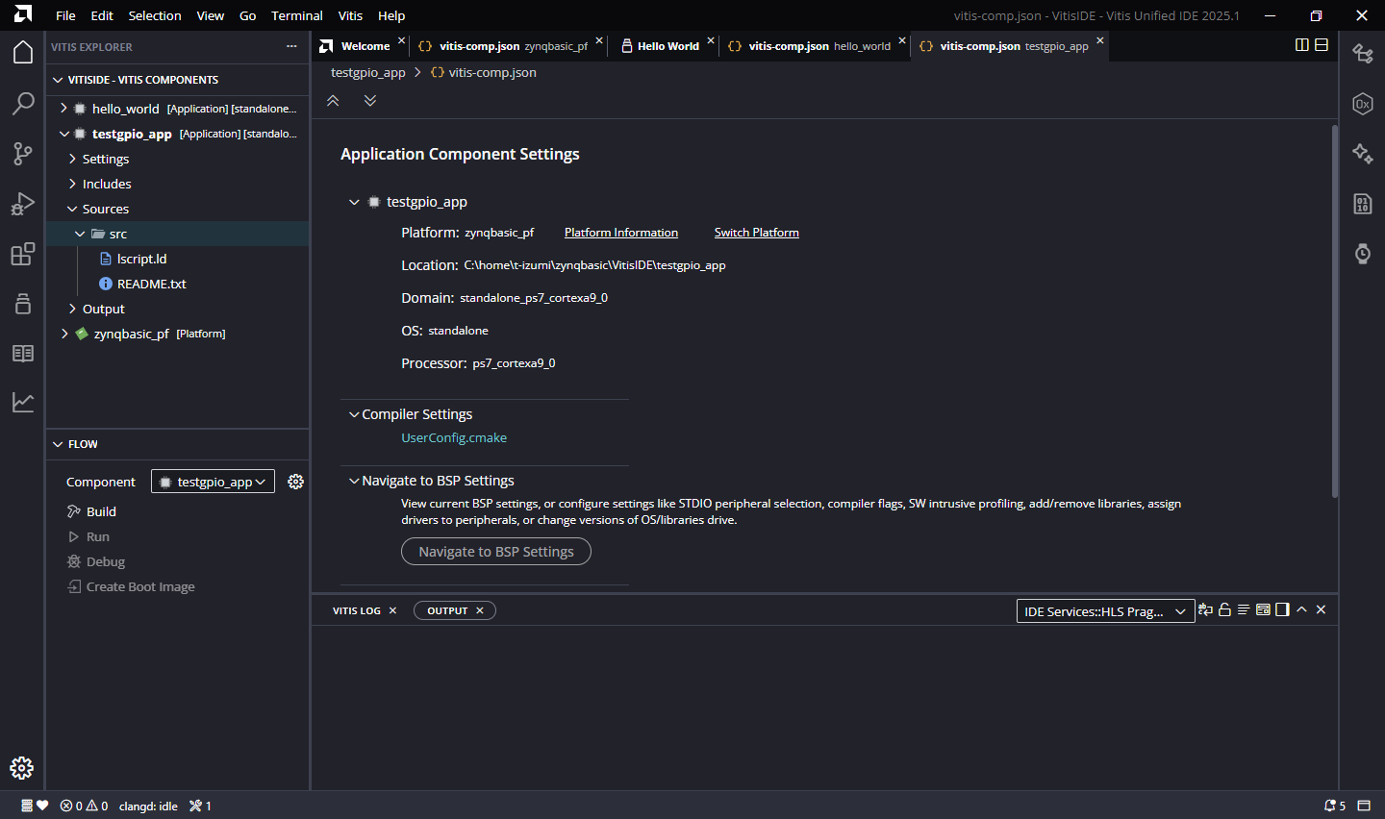Open the Vitis menu

[x=350, y=15]
